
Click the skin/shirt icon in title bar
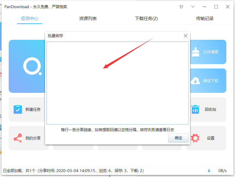[181, 7]
